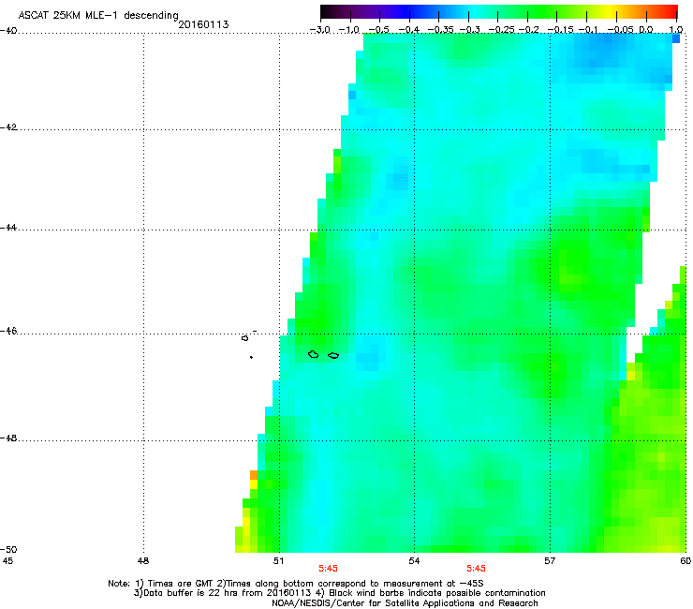Click the colorbar label -0.5
This screenshot has height=609, width=693.
coord(378,30)
